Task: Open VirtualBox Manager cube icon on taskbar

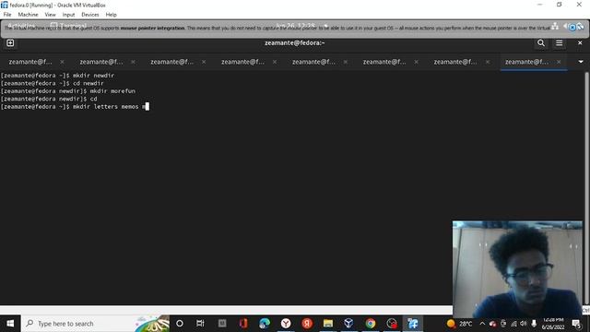Action: point(348,324)
